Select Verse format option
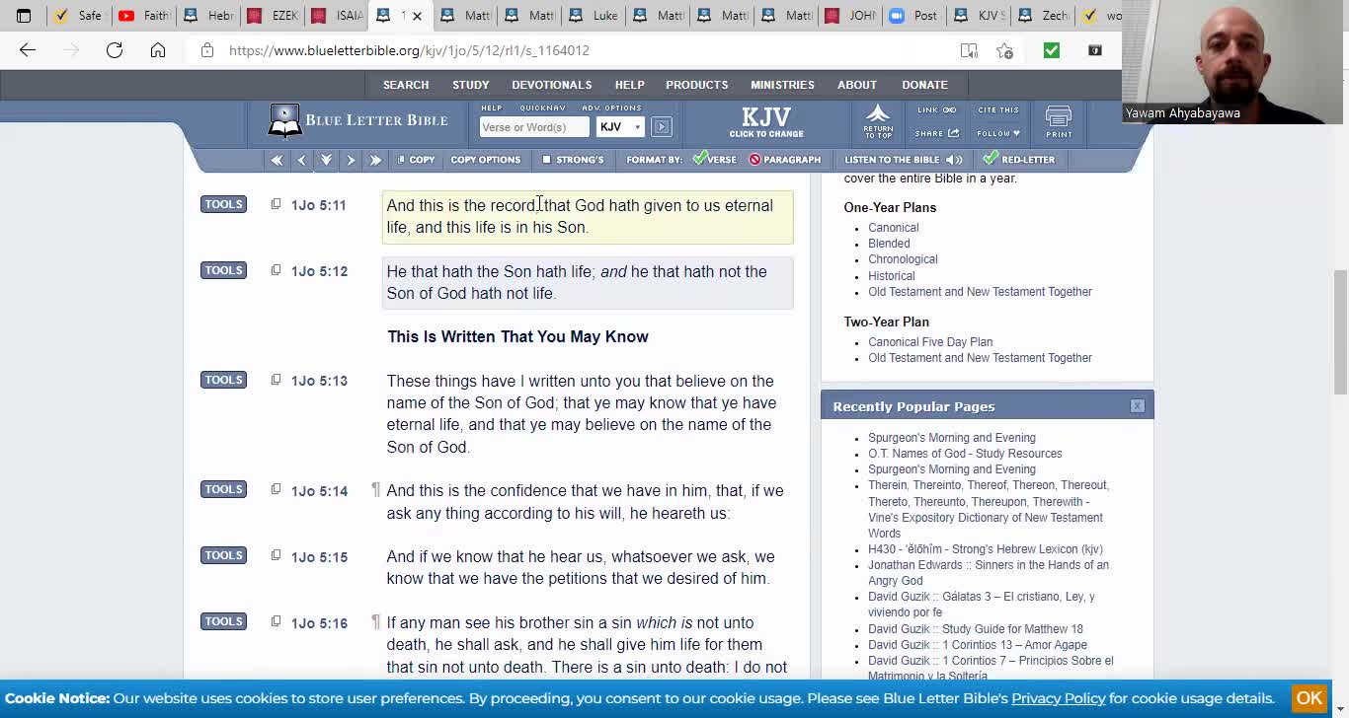Viewport: 1349px width, 718px height. 714,160
